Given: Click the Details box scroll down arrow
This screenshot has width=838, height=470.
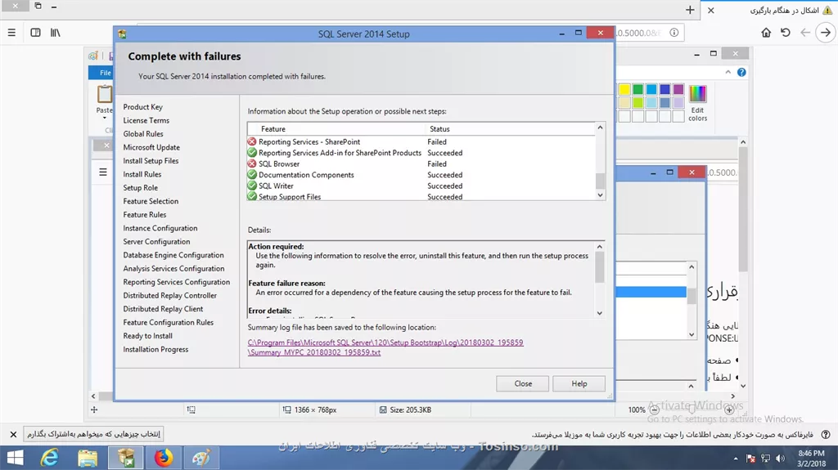Looking at the screenshot, I should (600, 313).
